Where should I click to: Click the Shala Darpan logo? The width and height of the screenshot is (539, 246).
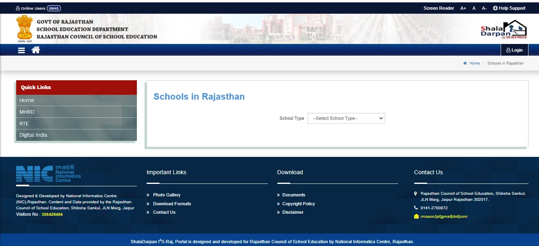[x=503, y=29]
